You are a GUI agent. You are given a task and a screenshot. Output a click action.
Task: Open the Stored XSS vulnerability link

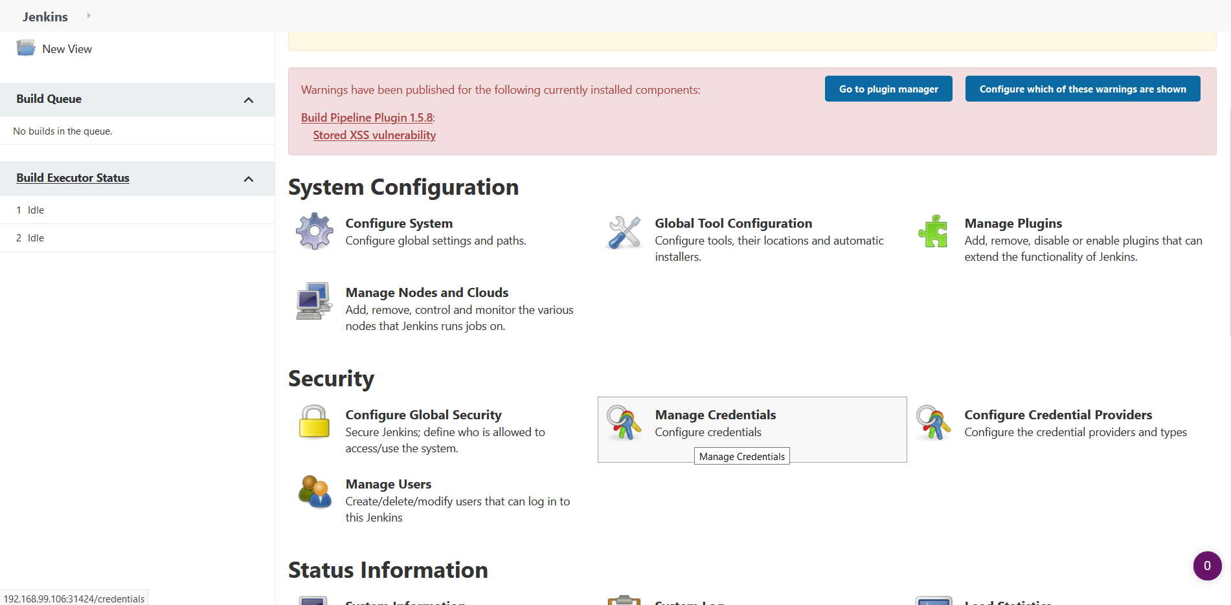(374, 135)
